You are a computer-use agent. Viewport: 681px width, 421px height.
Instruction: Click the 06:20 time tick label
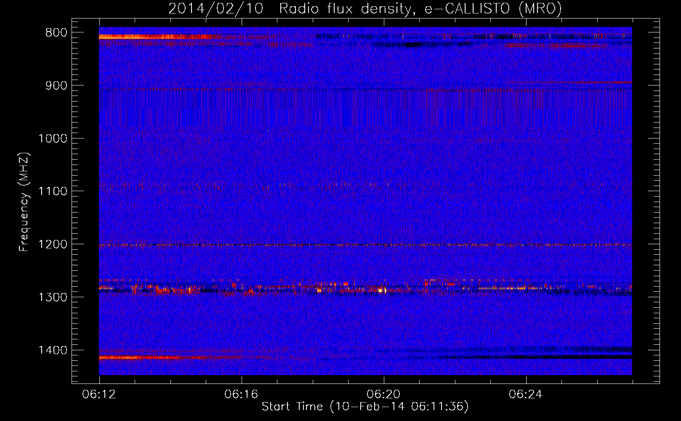point(384,394)
